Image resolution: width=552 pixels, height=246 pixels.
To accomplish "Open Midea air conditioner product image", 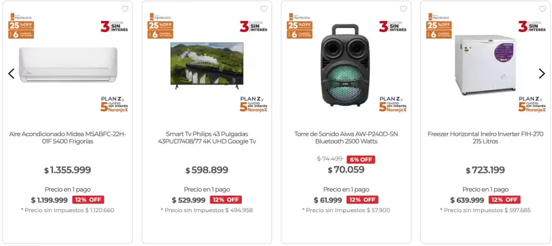I will (x=68, y=65).
